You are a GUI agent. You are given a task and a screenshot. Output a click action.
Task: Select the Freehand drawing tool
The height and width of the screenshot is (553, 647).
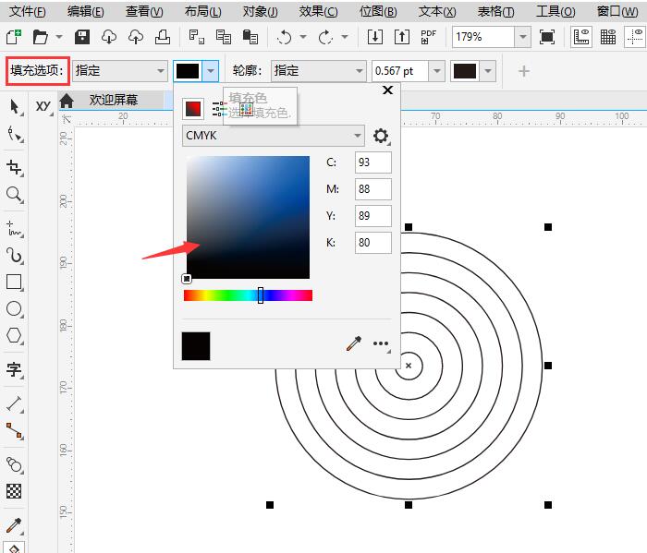coord(15,229)
